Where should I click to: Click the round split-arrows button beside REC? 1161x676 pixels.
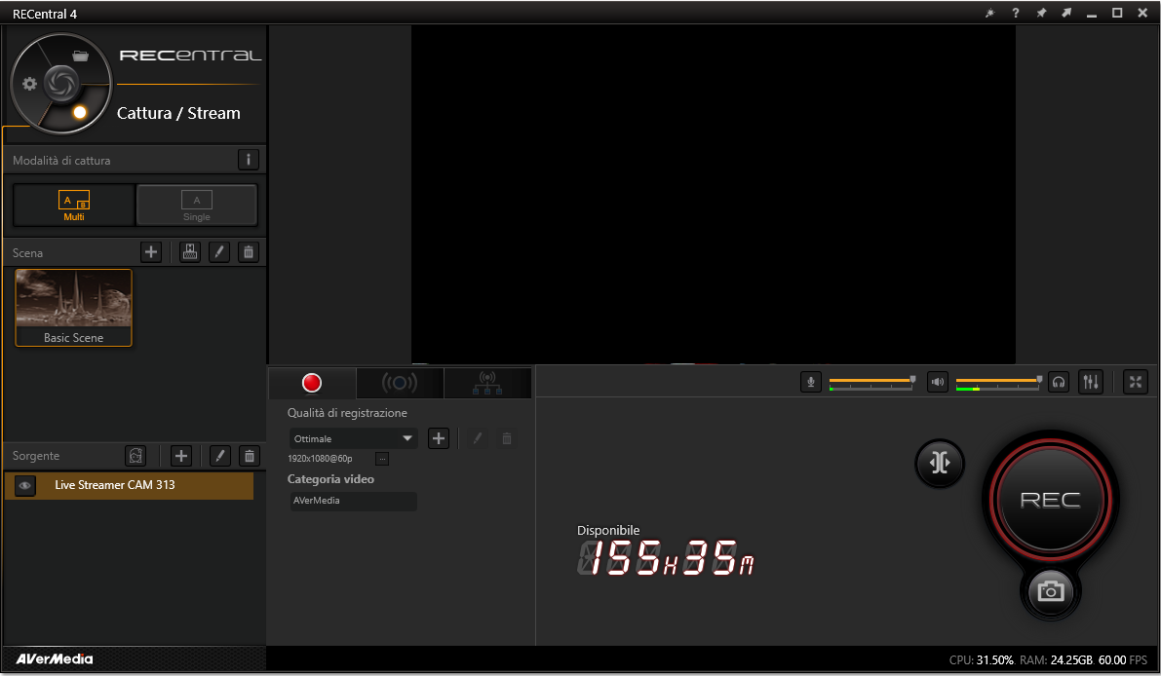click(940, 463)
